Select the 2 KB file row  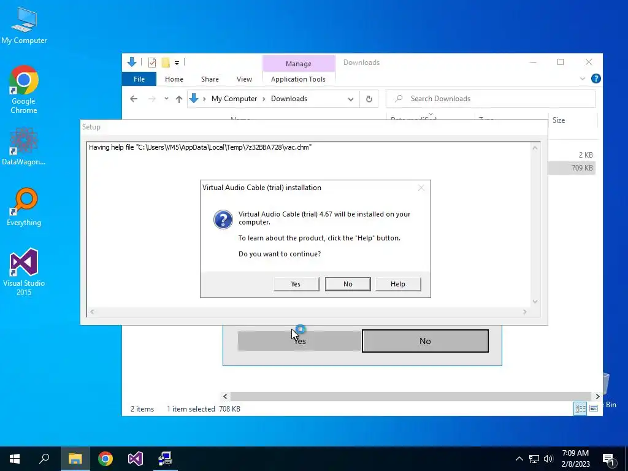572,155
